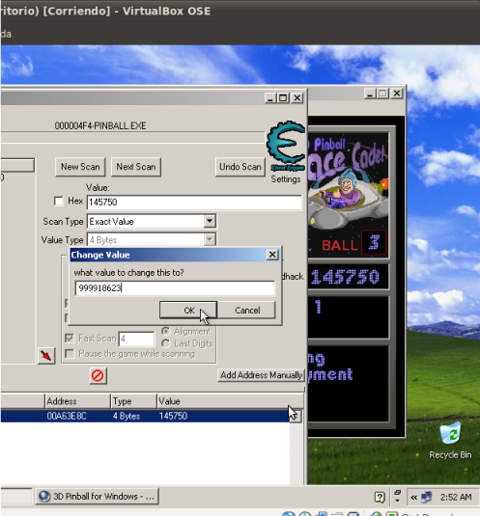Click the Fast Scan alignment number field
The image size is (480, 516).
click(x=136, y=339)
